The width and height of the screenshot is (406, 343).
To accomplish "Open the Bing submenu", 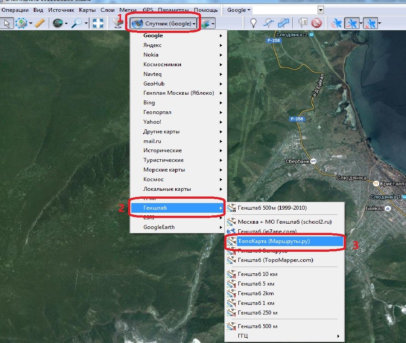I will click(x=178, y=103).
